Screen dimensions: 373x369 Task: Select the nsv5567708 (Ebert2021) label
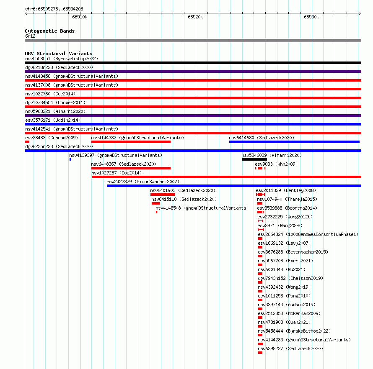click(x=285, y=261)
